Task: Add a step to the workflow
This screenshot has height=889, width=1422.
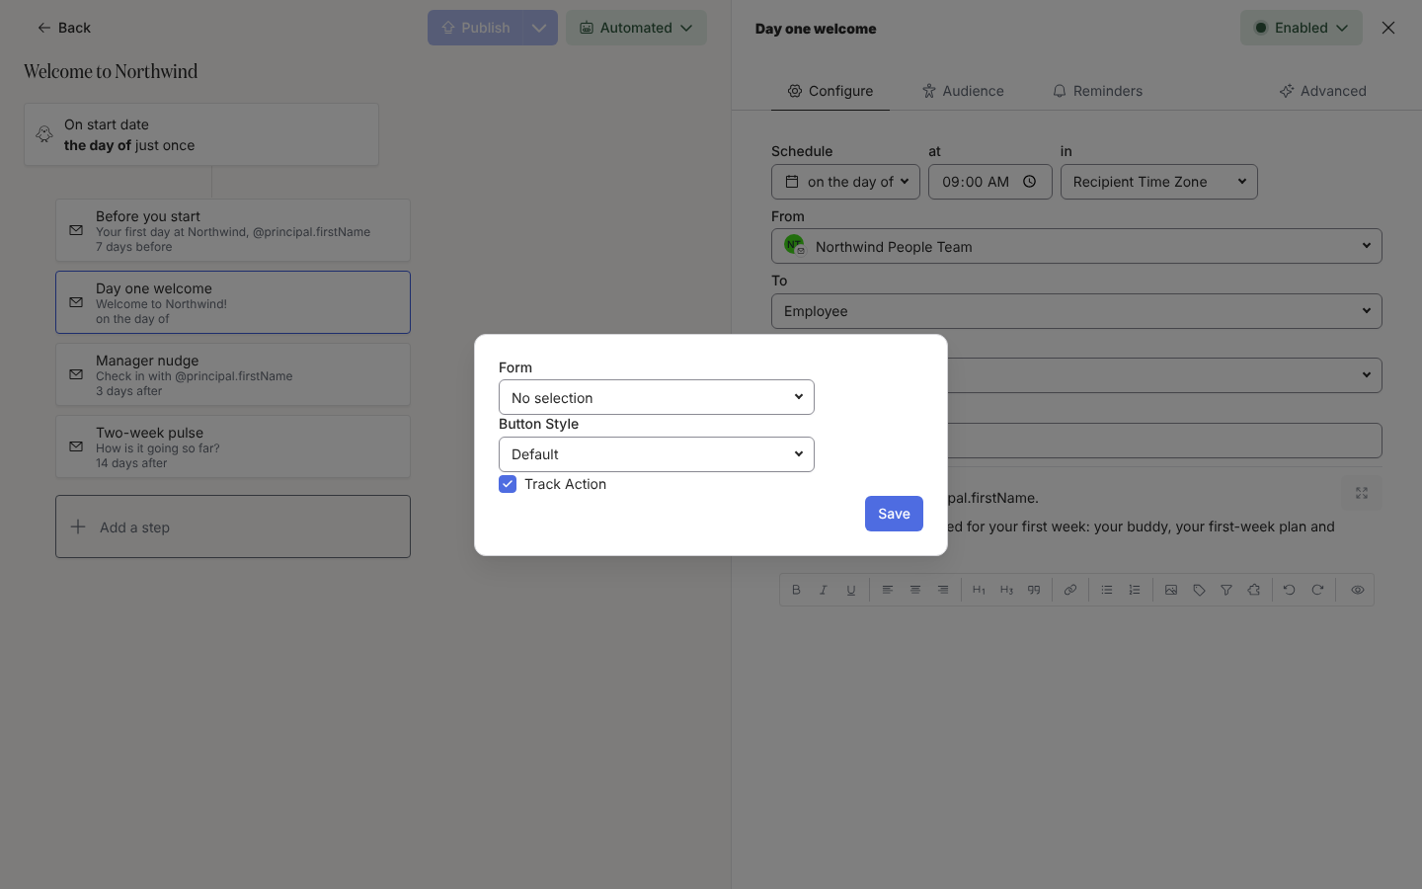Action: (233, 526)
